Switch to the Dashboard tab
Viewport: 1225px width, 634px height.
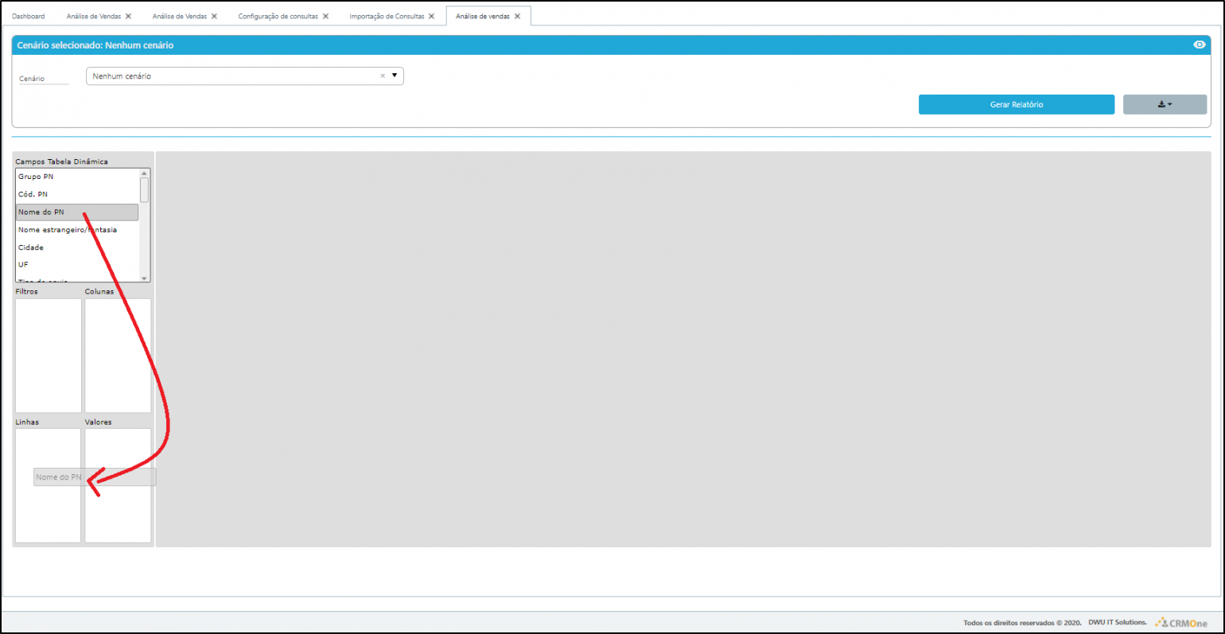29,16
